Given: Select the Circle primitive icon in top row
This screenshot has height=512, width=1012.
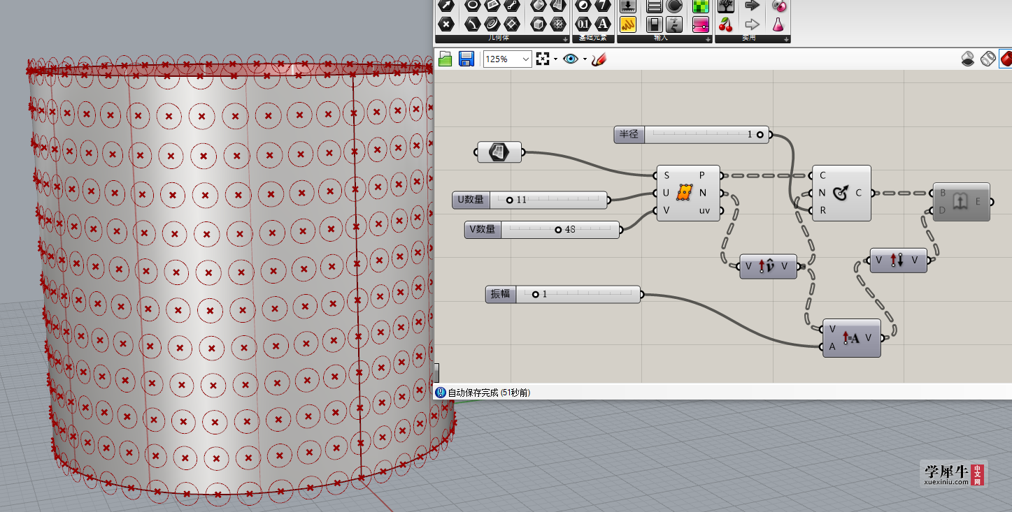Looking at the screenshot, I should pyautogui.click(x=473, y=6).
